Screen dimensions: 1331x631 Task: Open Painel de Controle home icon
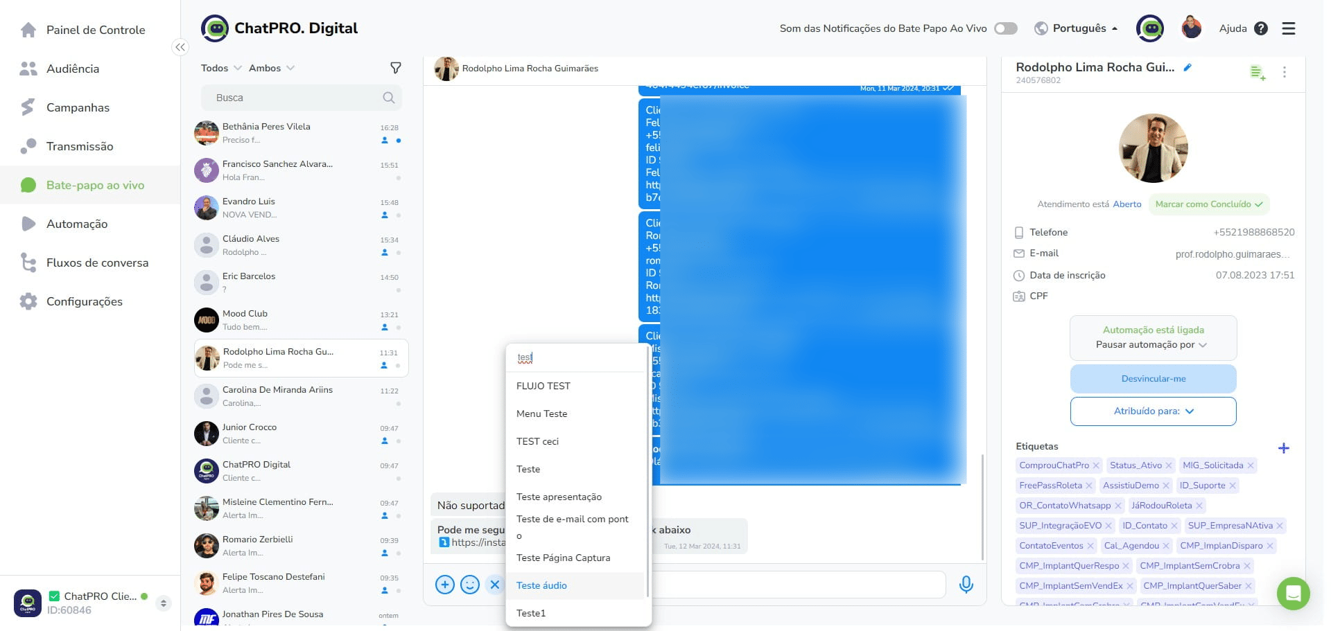(28, 30)
